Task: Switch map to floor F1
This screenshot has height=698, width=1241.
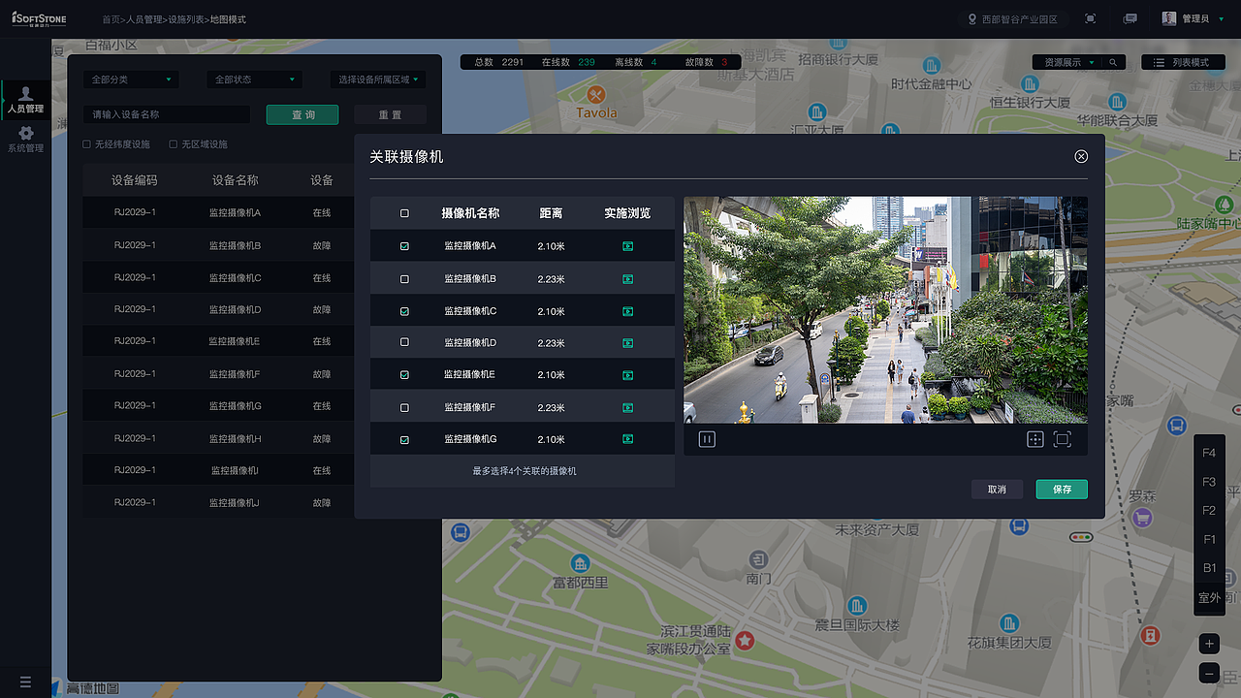Action: pos(1209,540)
